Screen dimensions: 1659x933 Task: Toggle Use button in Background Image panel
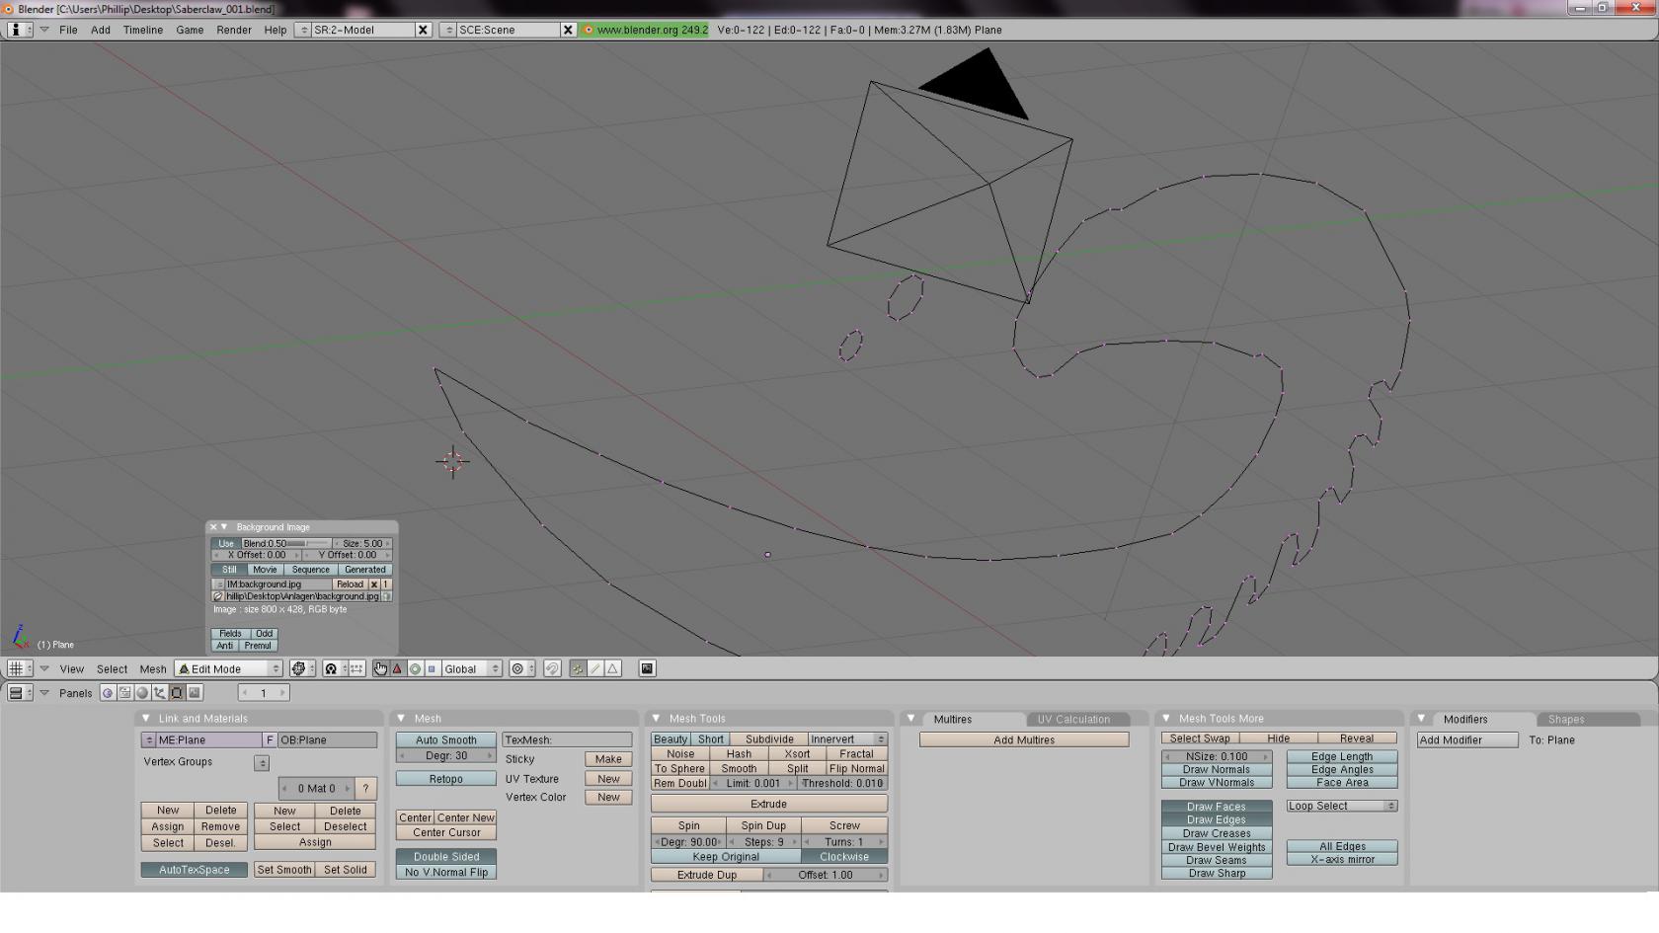click(x=226, y=544)
